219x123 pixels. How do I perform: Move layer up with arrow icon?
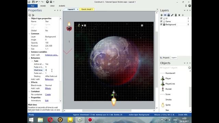[179, 15]
